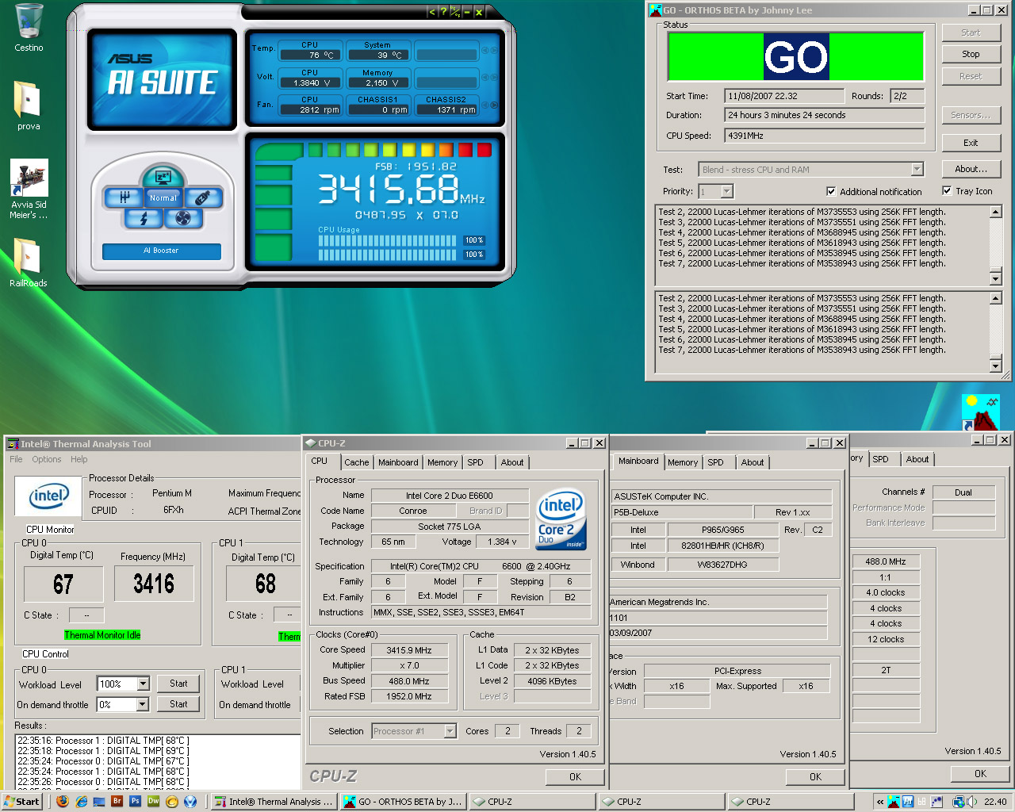Click the CPU Speed 4391MHz field
This screenshot has height=812, width=1015.
coord(824,136)
